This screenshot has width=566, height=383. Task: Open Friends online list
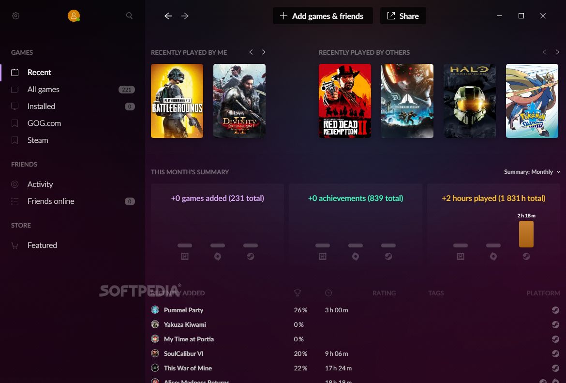[72, 201]
